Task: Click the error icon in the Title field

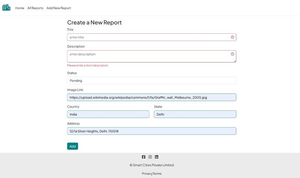Action: coord(232,37)
